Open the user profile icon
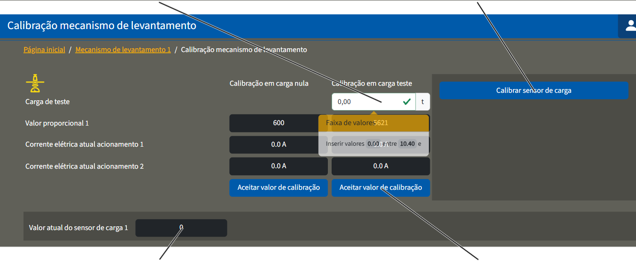 (630, 26)
